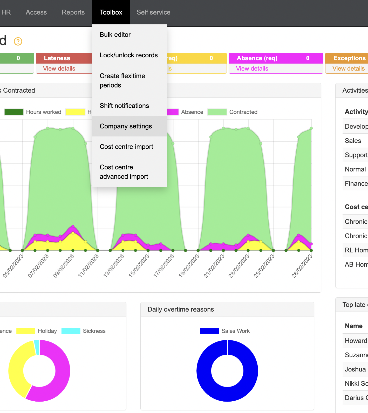The image size is (368, 413).
Task: Toggle the Sickness legend in donut chart
Action: (x=71, y=331)
